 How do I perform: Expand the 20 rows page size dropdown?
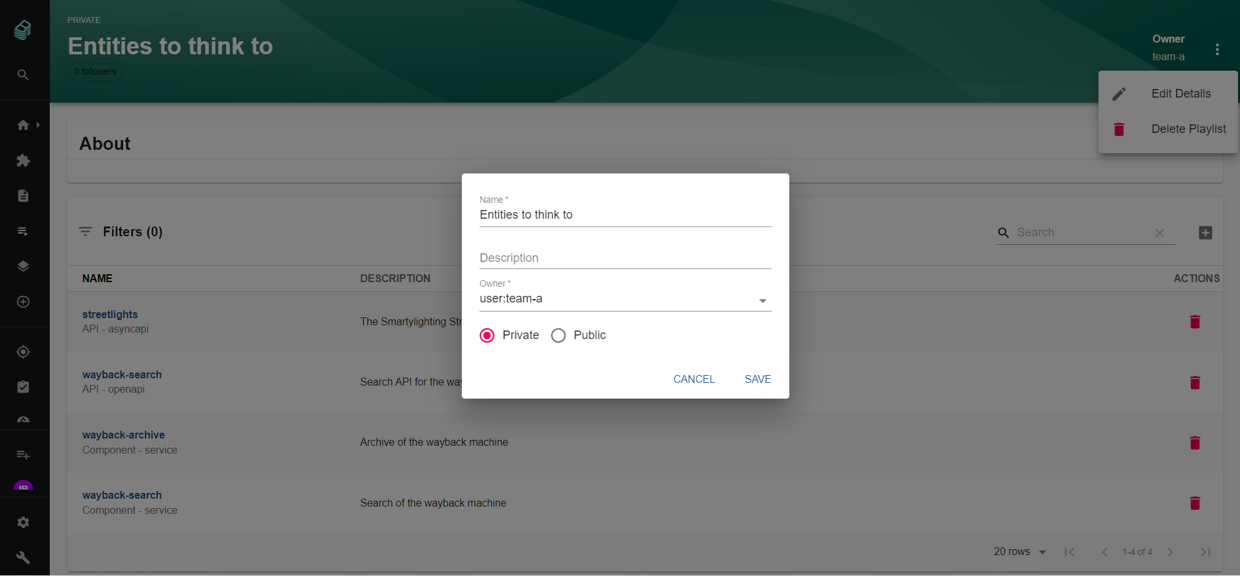pos(1020,552)
